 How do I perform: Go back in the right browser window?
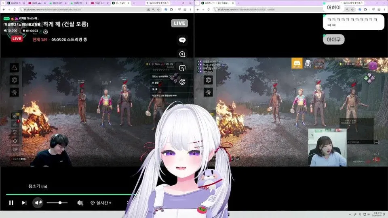198,9
